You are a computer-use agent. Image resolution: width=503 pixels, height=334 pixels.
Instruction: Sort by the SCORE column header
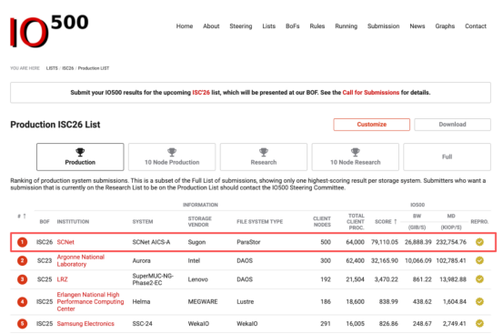tap(386, 222)
